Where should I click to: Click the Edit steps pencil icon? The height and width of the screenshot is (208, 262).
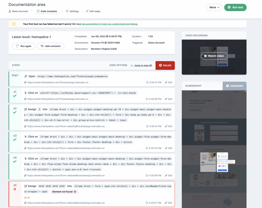87,11
